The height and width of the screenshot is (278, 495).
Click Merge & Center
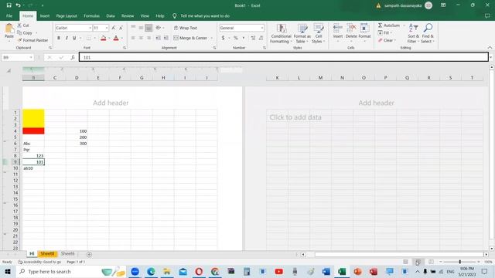click(x=190, y=38)
